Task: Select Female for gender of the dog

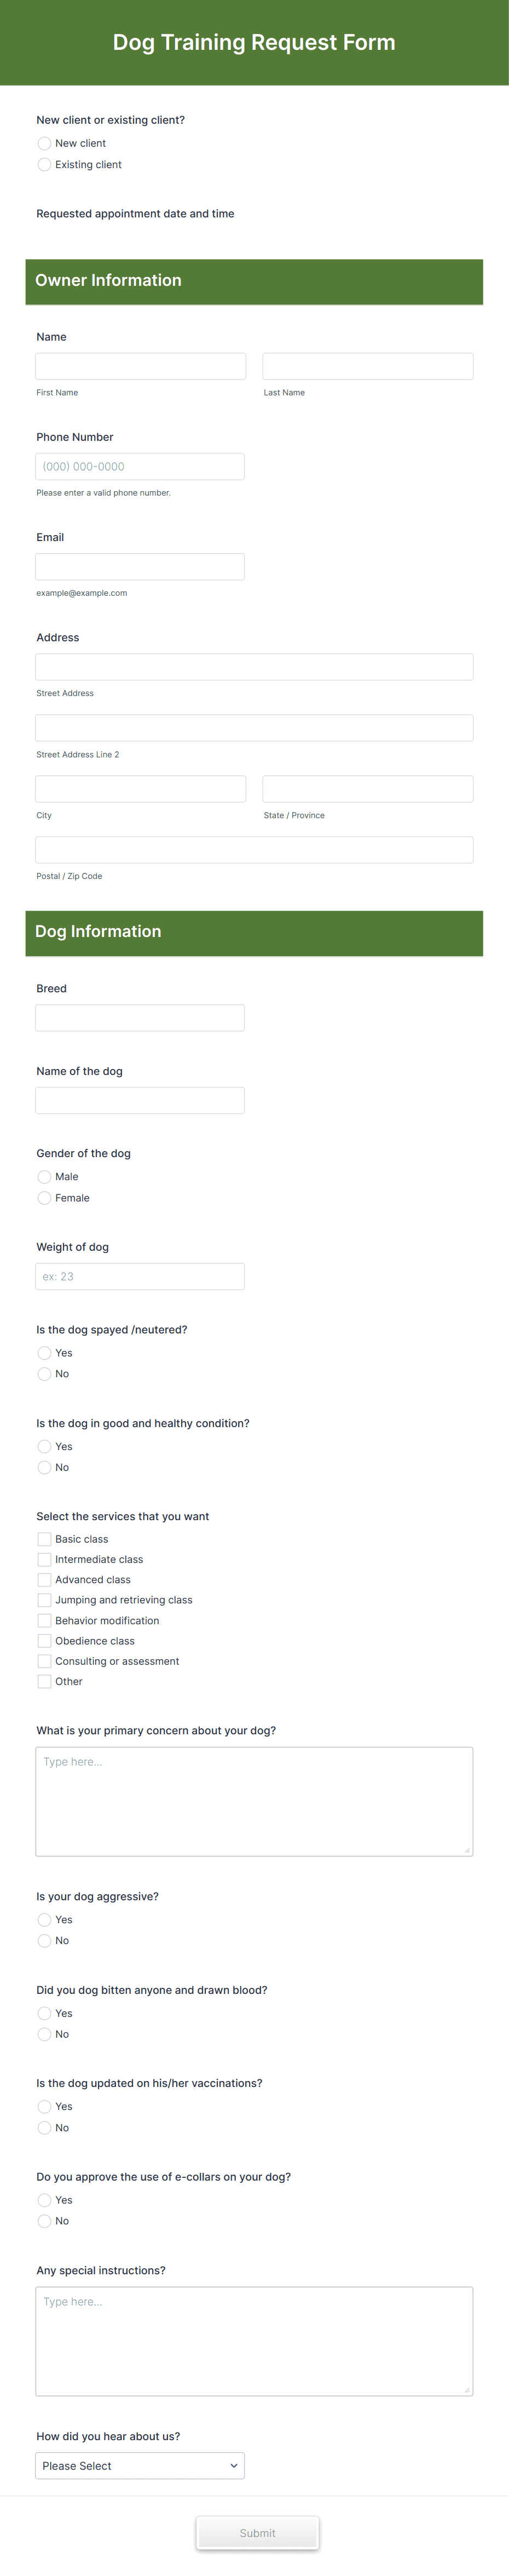Action: pyautogui.click(x=44, y=1198)
